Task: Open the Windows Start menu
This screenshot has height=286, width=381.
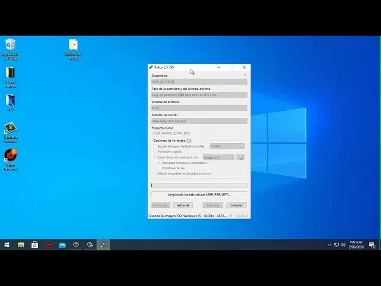Action: pos(7,245)
